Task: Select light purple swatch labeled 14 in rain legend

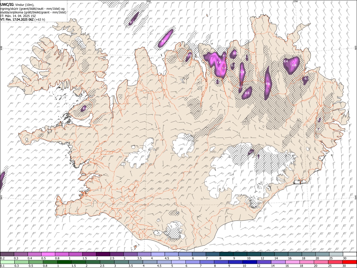Action: click(x=278, y=262)
